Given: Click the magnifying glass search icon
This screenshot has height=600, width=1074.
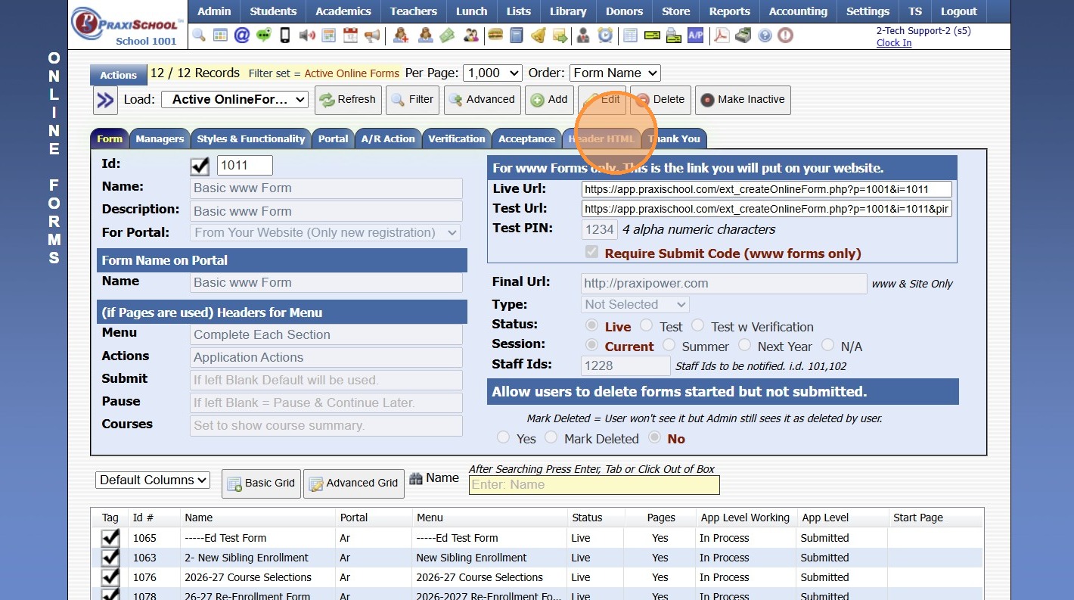Looking at the screenshot, I should [x=199, y=35].
